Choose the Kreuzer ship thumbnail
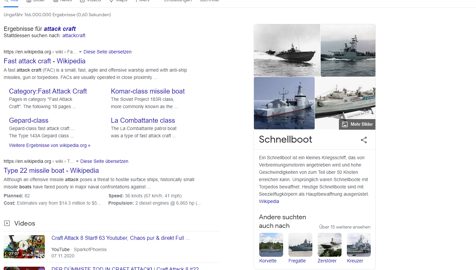 click(358, 245)
